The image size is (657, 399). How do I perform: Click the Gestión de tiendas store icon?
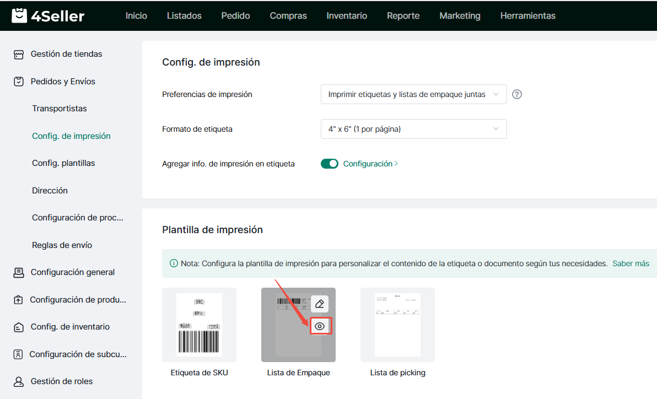[x=19, y=55]
